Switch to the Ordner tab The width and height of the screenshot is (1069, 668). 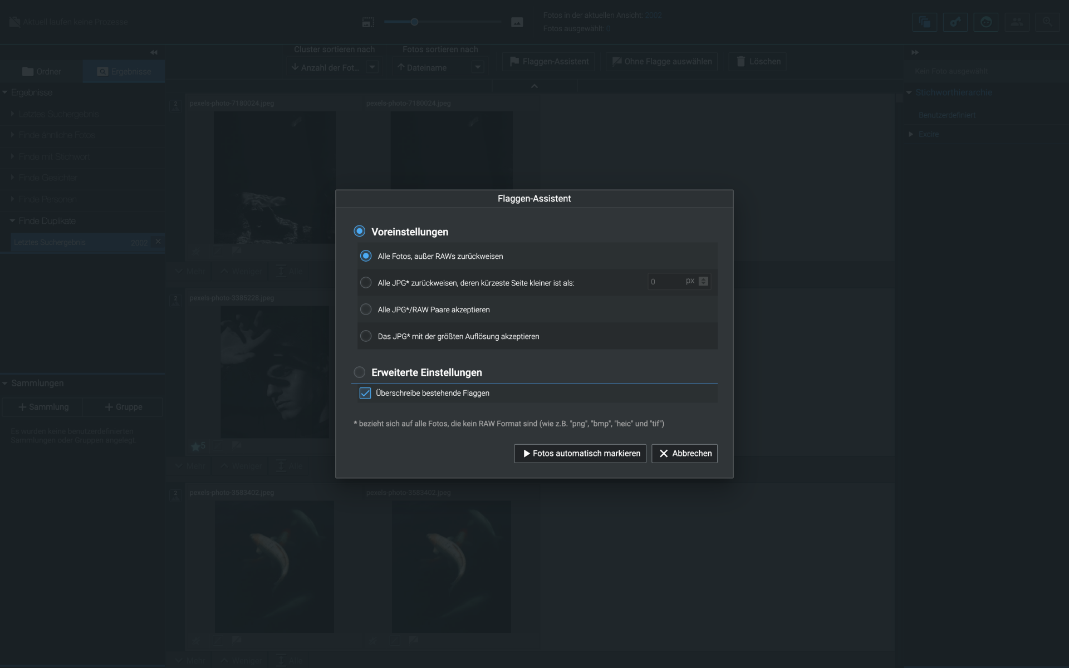pyautogui.click(x=42, y=72)
